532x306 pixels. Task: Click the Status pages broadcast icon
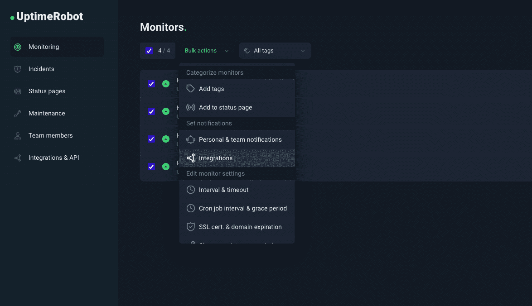point(17,91)
